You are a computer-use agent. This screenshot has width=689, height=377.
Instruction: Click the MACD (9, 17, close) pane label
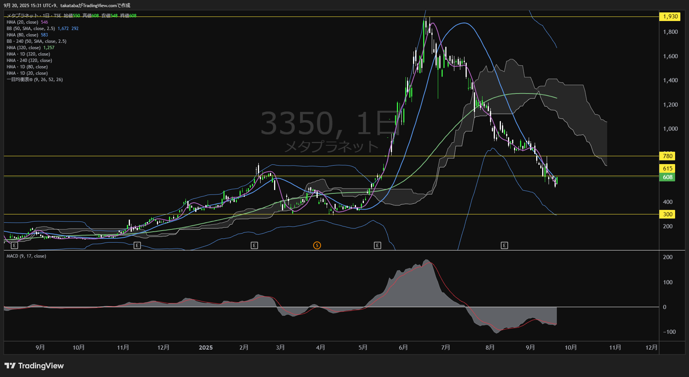[26, 256]
